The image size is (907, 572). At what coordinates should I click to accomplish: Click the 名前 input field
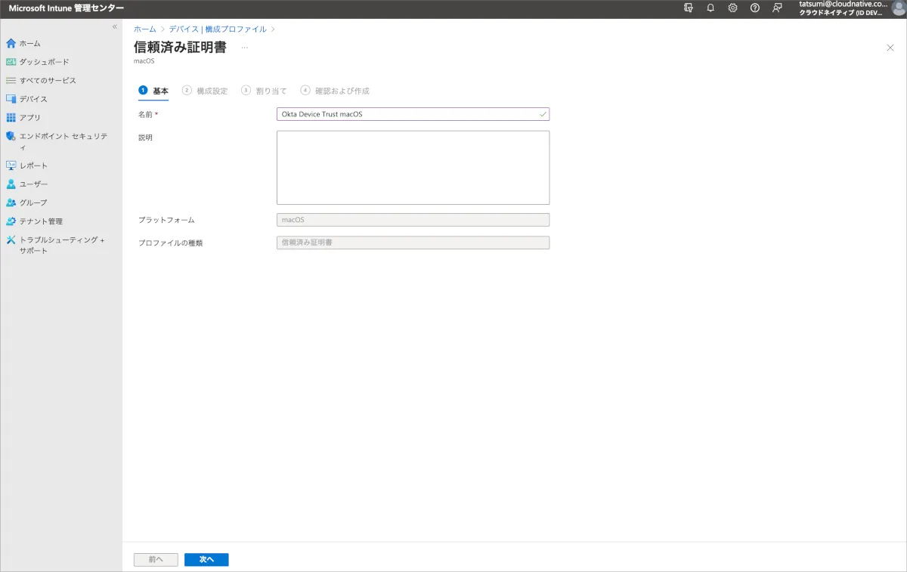[x=408, y=114]
